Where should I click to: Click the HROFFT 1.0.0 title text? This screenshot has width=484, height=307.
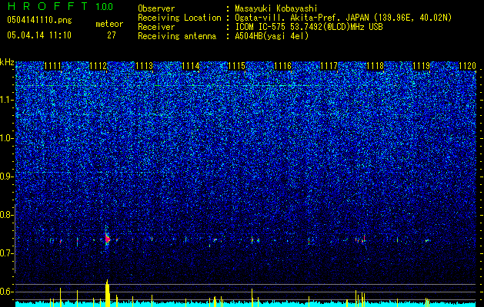tap(60, 6)
